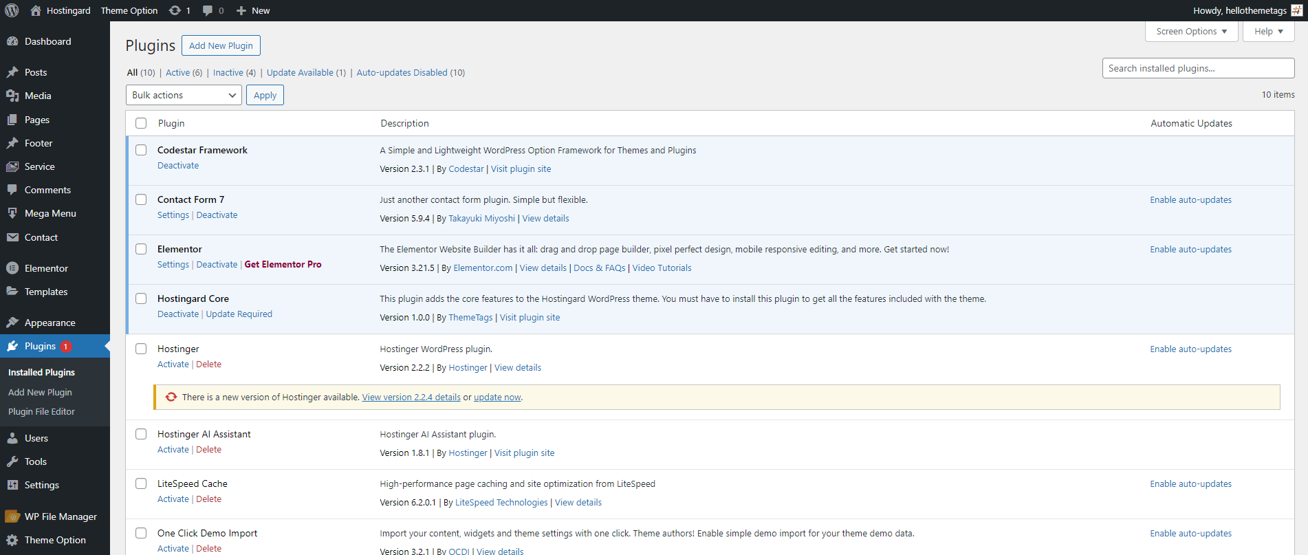Viewport: 1308px width, 555px height.
Task: Check the Elementor plugin checkbox
Action: pyautogui.click(x=141, y=249)
